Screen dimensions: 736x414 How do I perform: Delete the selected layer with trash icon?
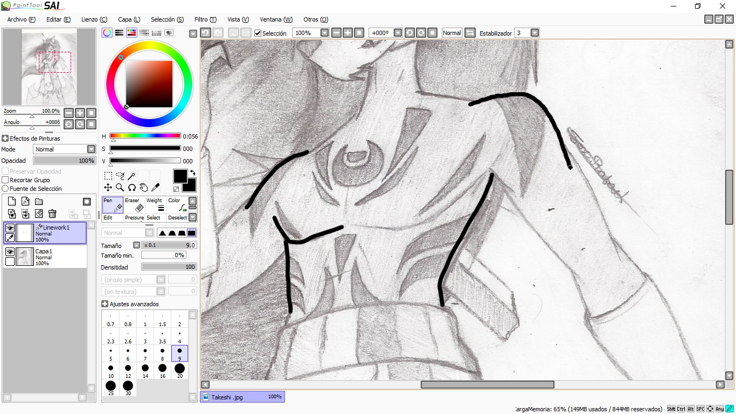[52, 214]
